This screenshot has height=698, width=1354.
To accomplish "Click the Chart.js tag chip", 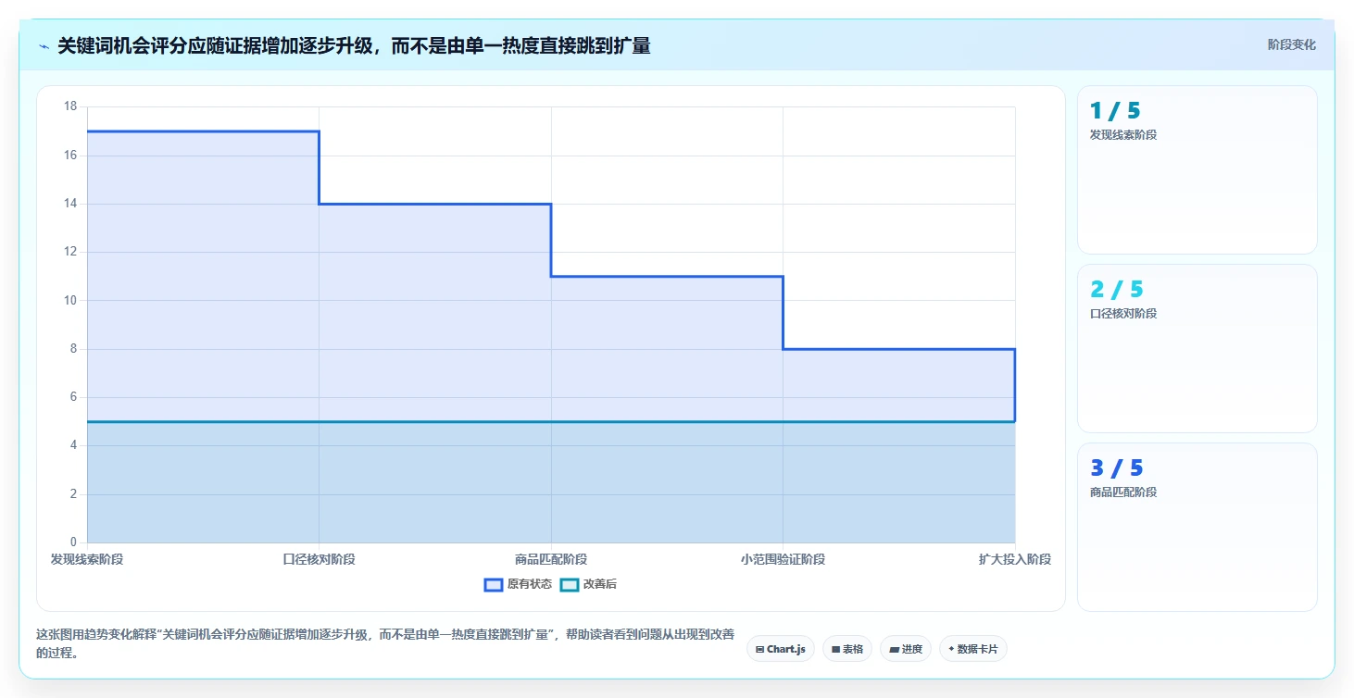I will [781, 649].
